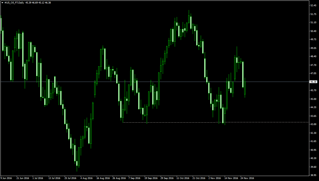
Task: Click price scale label 51.10
Action: coord(313,22)
